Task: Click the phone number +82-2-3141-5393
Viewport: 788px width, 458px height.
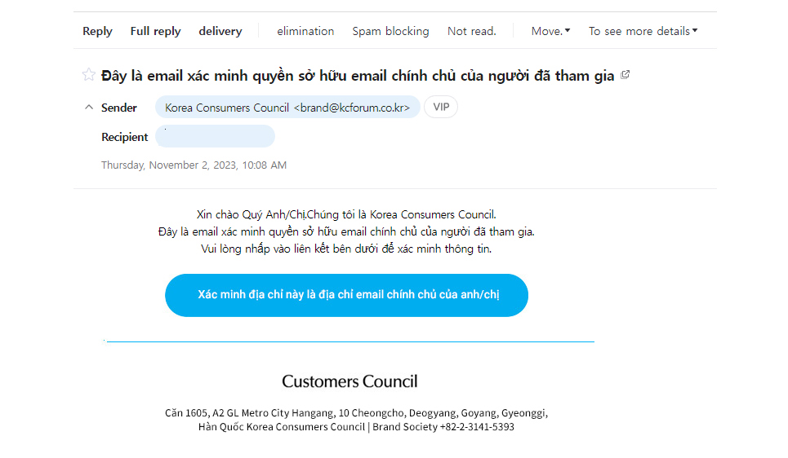Action: coord(477,426)
